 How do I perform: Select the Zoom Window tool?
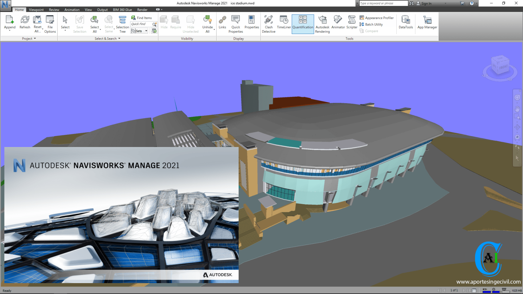tap(517, 117)
